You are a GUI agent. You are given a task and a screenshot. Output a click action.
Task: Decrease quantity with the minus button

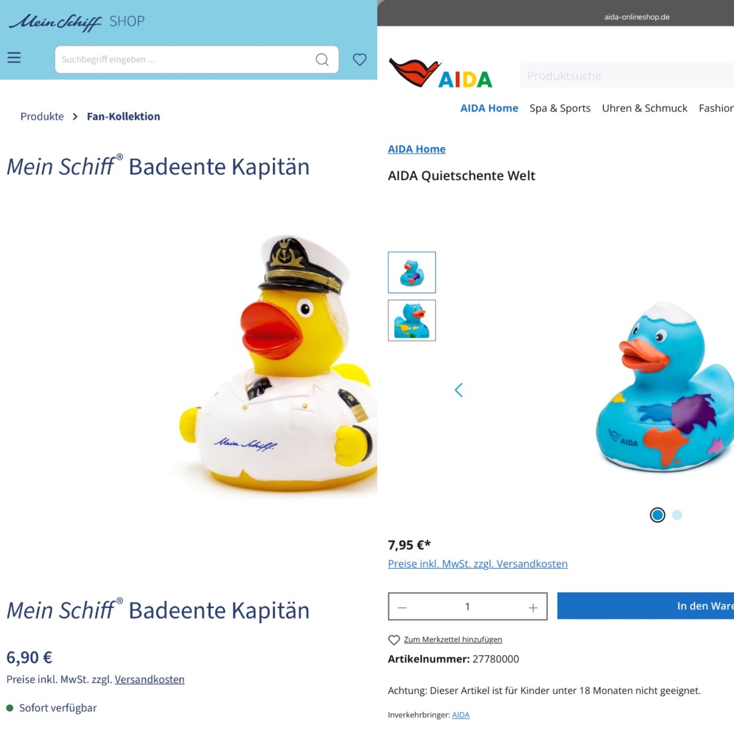click(x=402, y=607)
